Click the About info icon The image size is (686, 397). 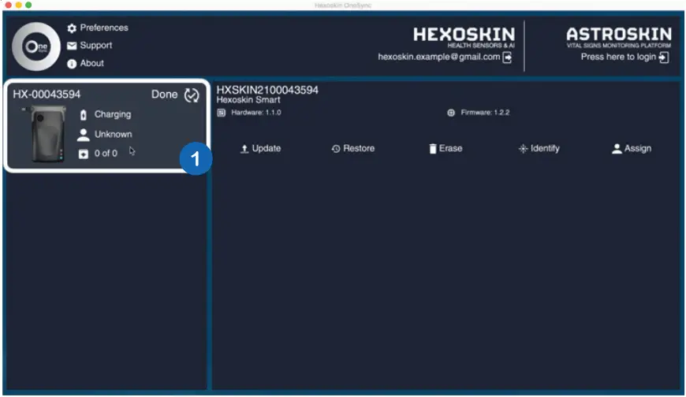[72, 63]
